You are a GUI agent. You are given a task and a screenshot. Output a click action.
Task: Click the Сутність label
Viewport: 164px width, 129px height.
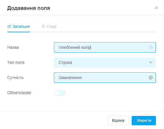[x=15, y=78]
